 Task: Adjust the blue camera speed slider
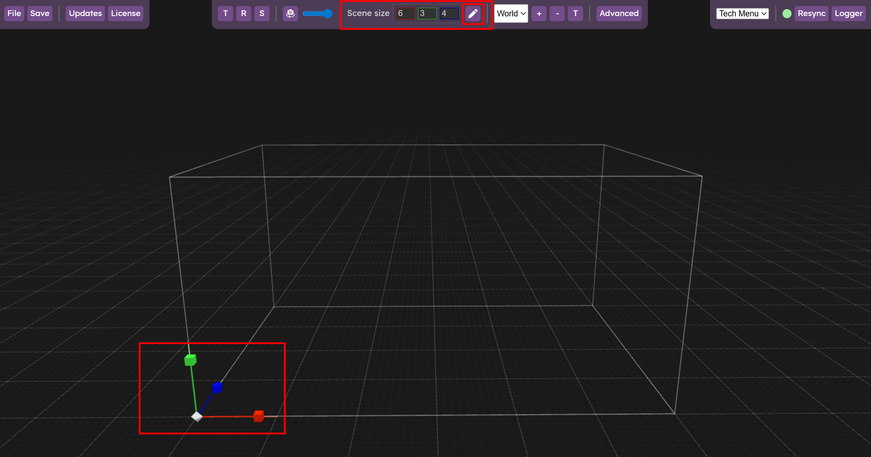pos(317,14)
